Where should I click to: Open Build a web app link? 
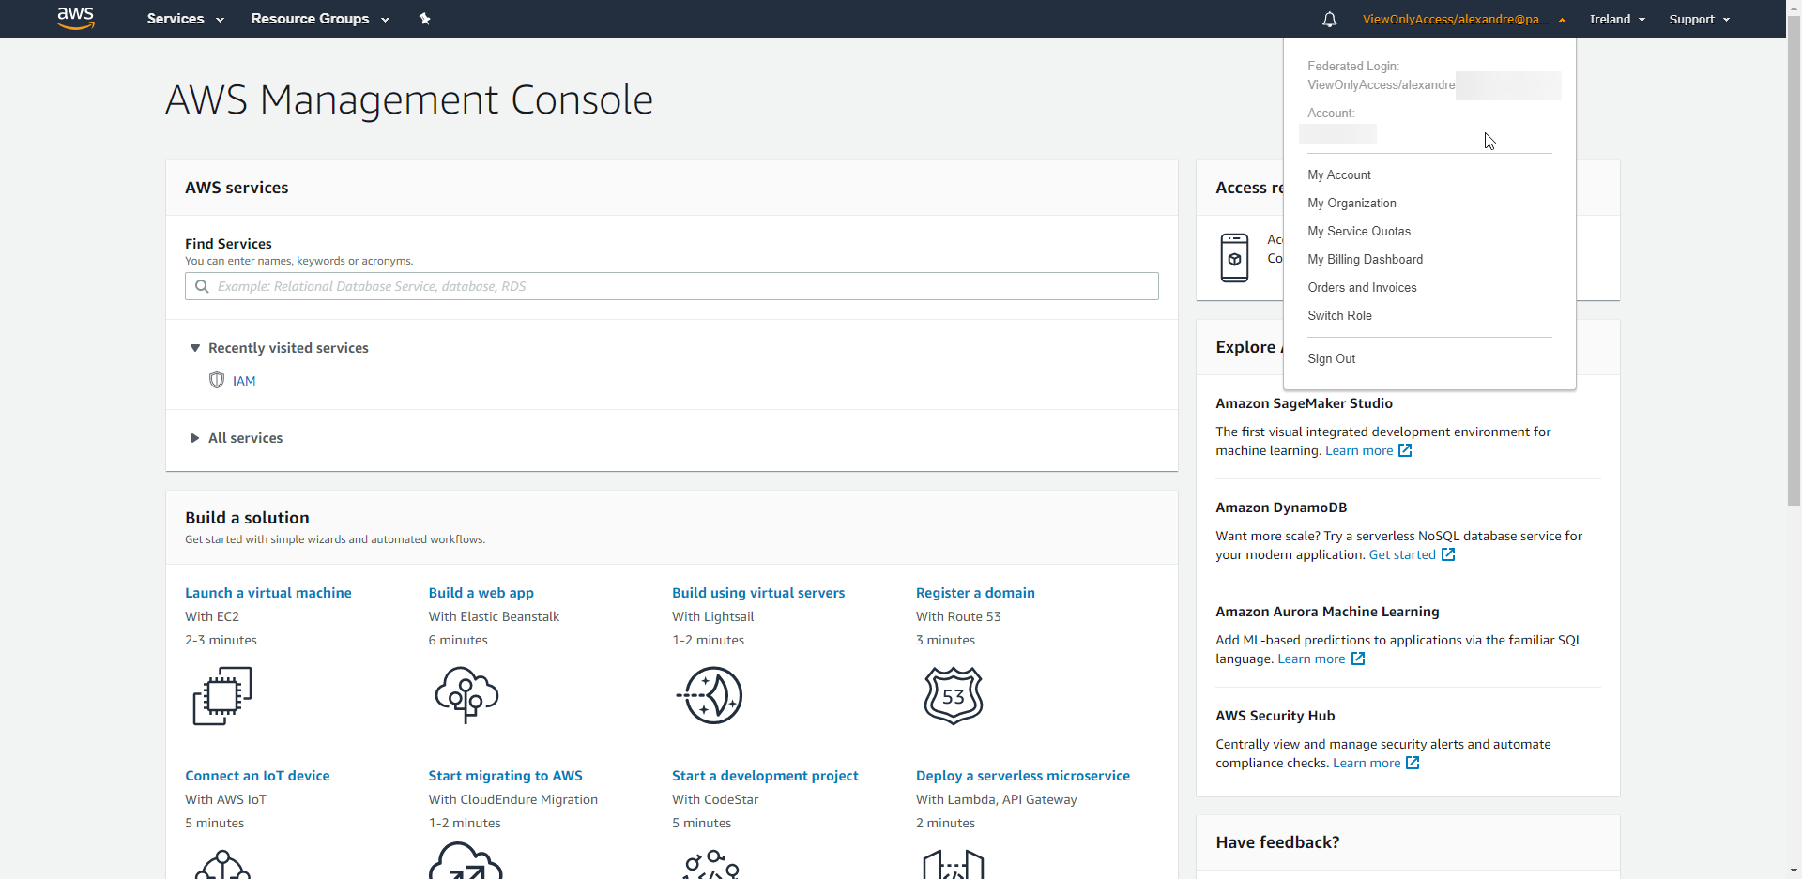pyautogui.click(x=481, y=593)
